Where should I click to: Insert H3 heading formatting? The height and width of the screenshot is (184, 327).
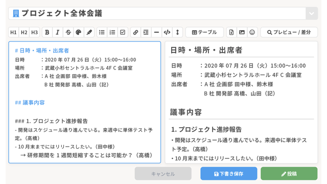(x=34, y=32)
